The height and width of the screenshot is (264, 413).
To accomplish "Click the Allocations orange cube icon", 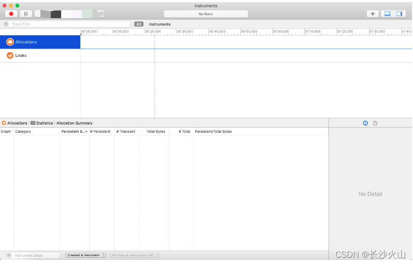I will click(10, 42).
